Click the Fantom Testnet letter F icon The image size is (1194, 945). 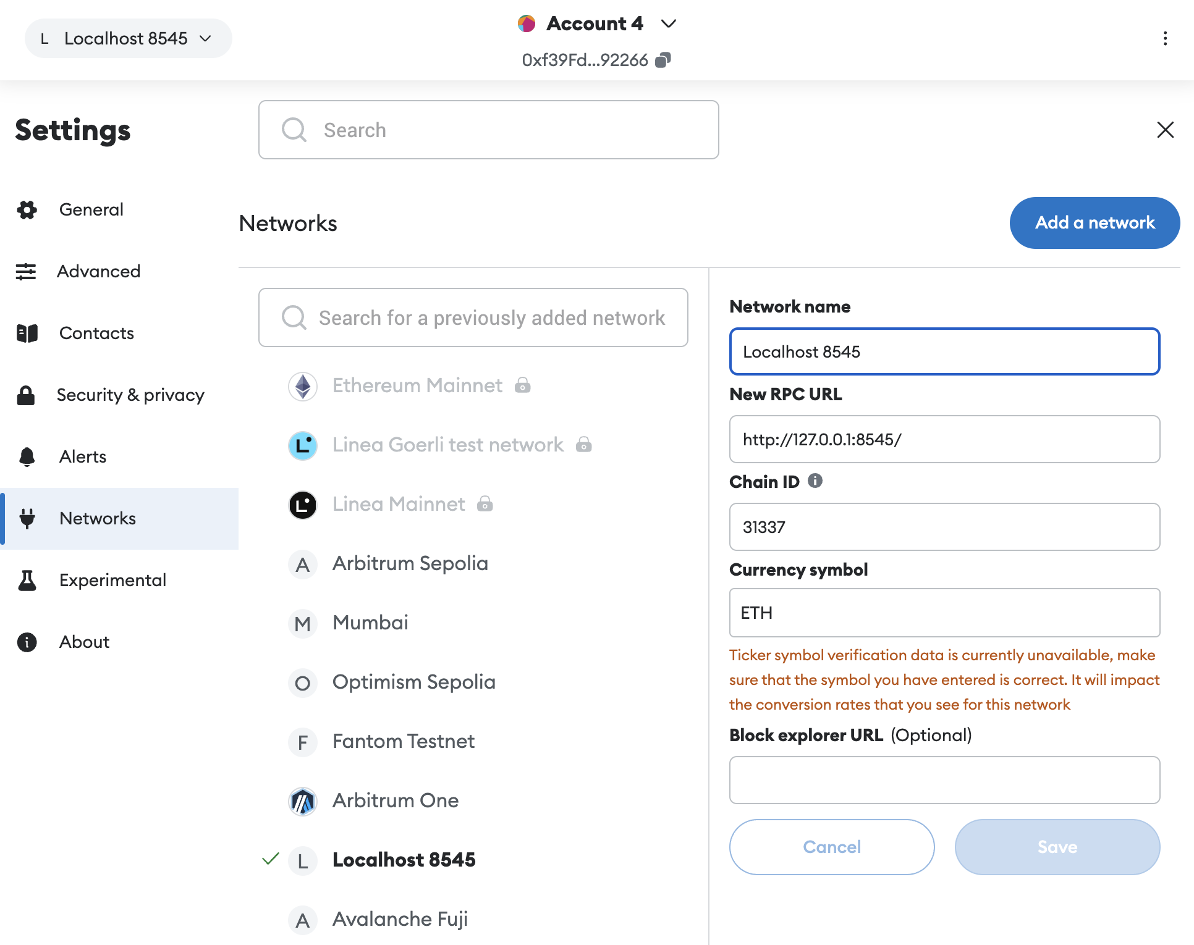tap(303, 742)
